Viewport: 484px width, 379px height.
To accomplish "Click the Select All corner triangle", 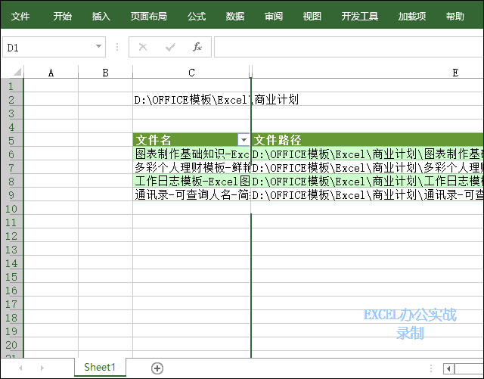I will click(17, 72).
